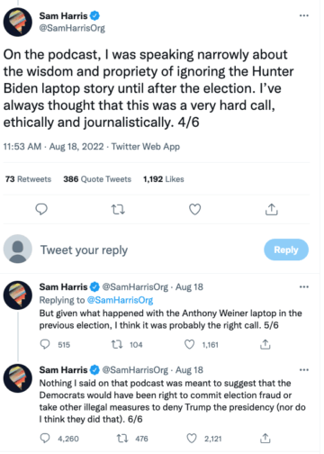Share the main tweet via the share icon
The image size is (324, 454).
[x=272, y=209]
